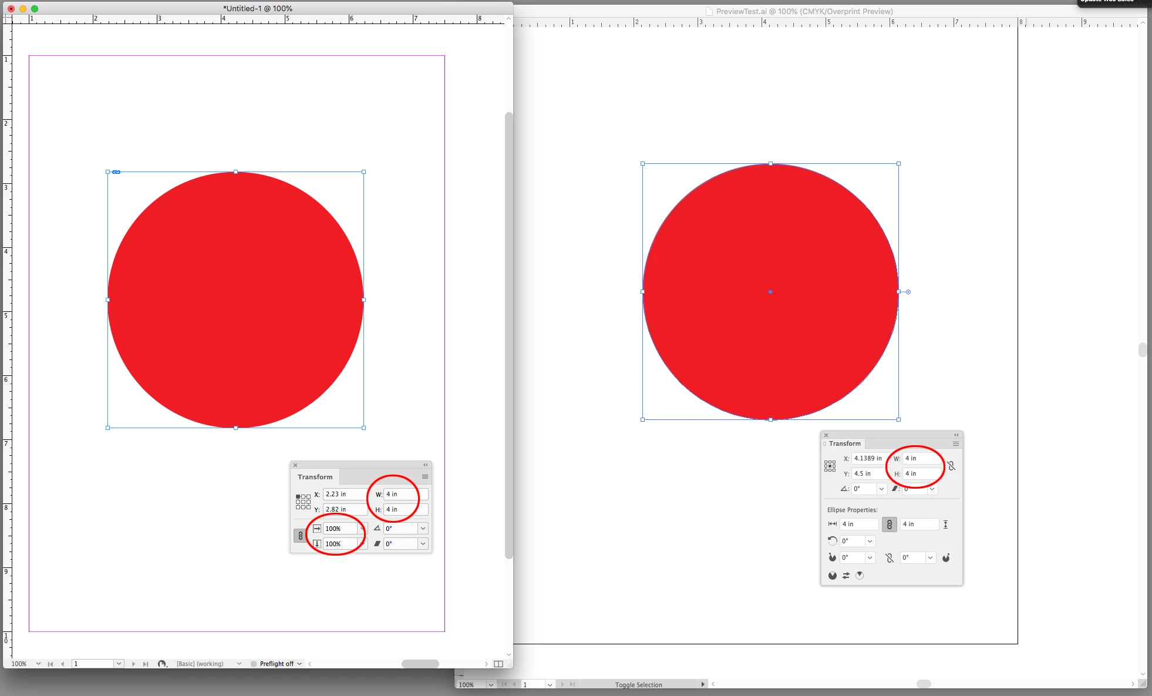Open InDesign Transform panel flyout menu
Screen dimensions: 1152x696
click(x=425, y=477)
